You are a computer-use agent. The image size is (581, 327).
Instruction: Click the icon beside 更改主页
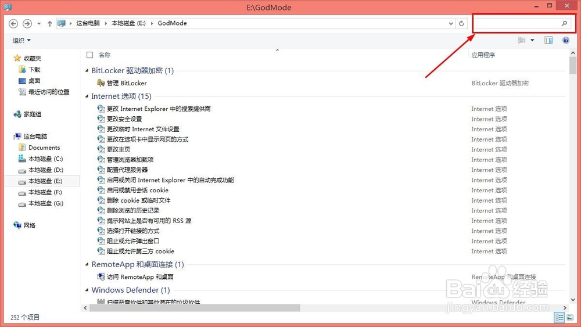pyautogui.click(x=101, y=149)
